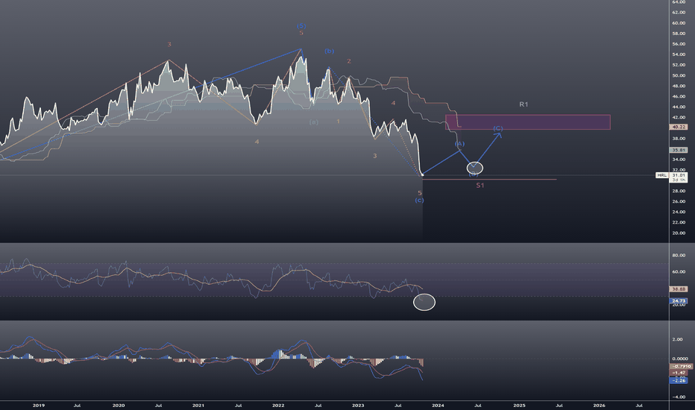
Task: Click the blue (b) wave label
Action: click(x=329, y=51)
